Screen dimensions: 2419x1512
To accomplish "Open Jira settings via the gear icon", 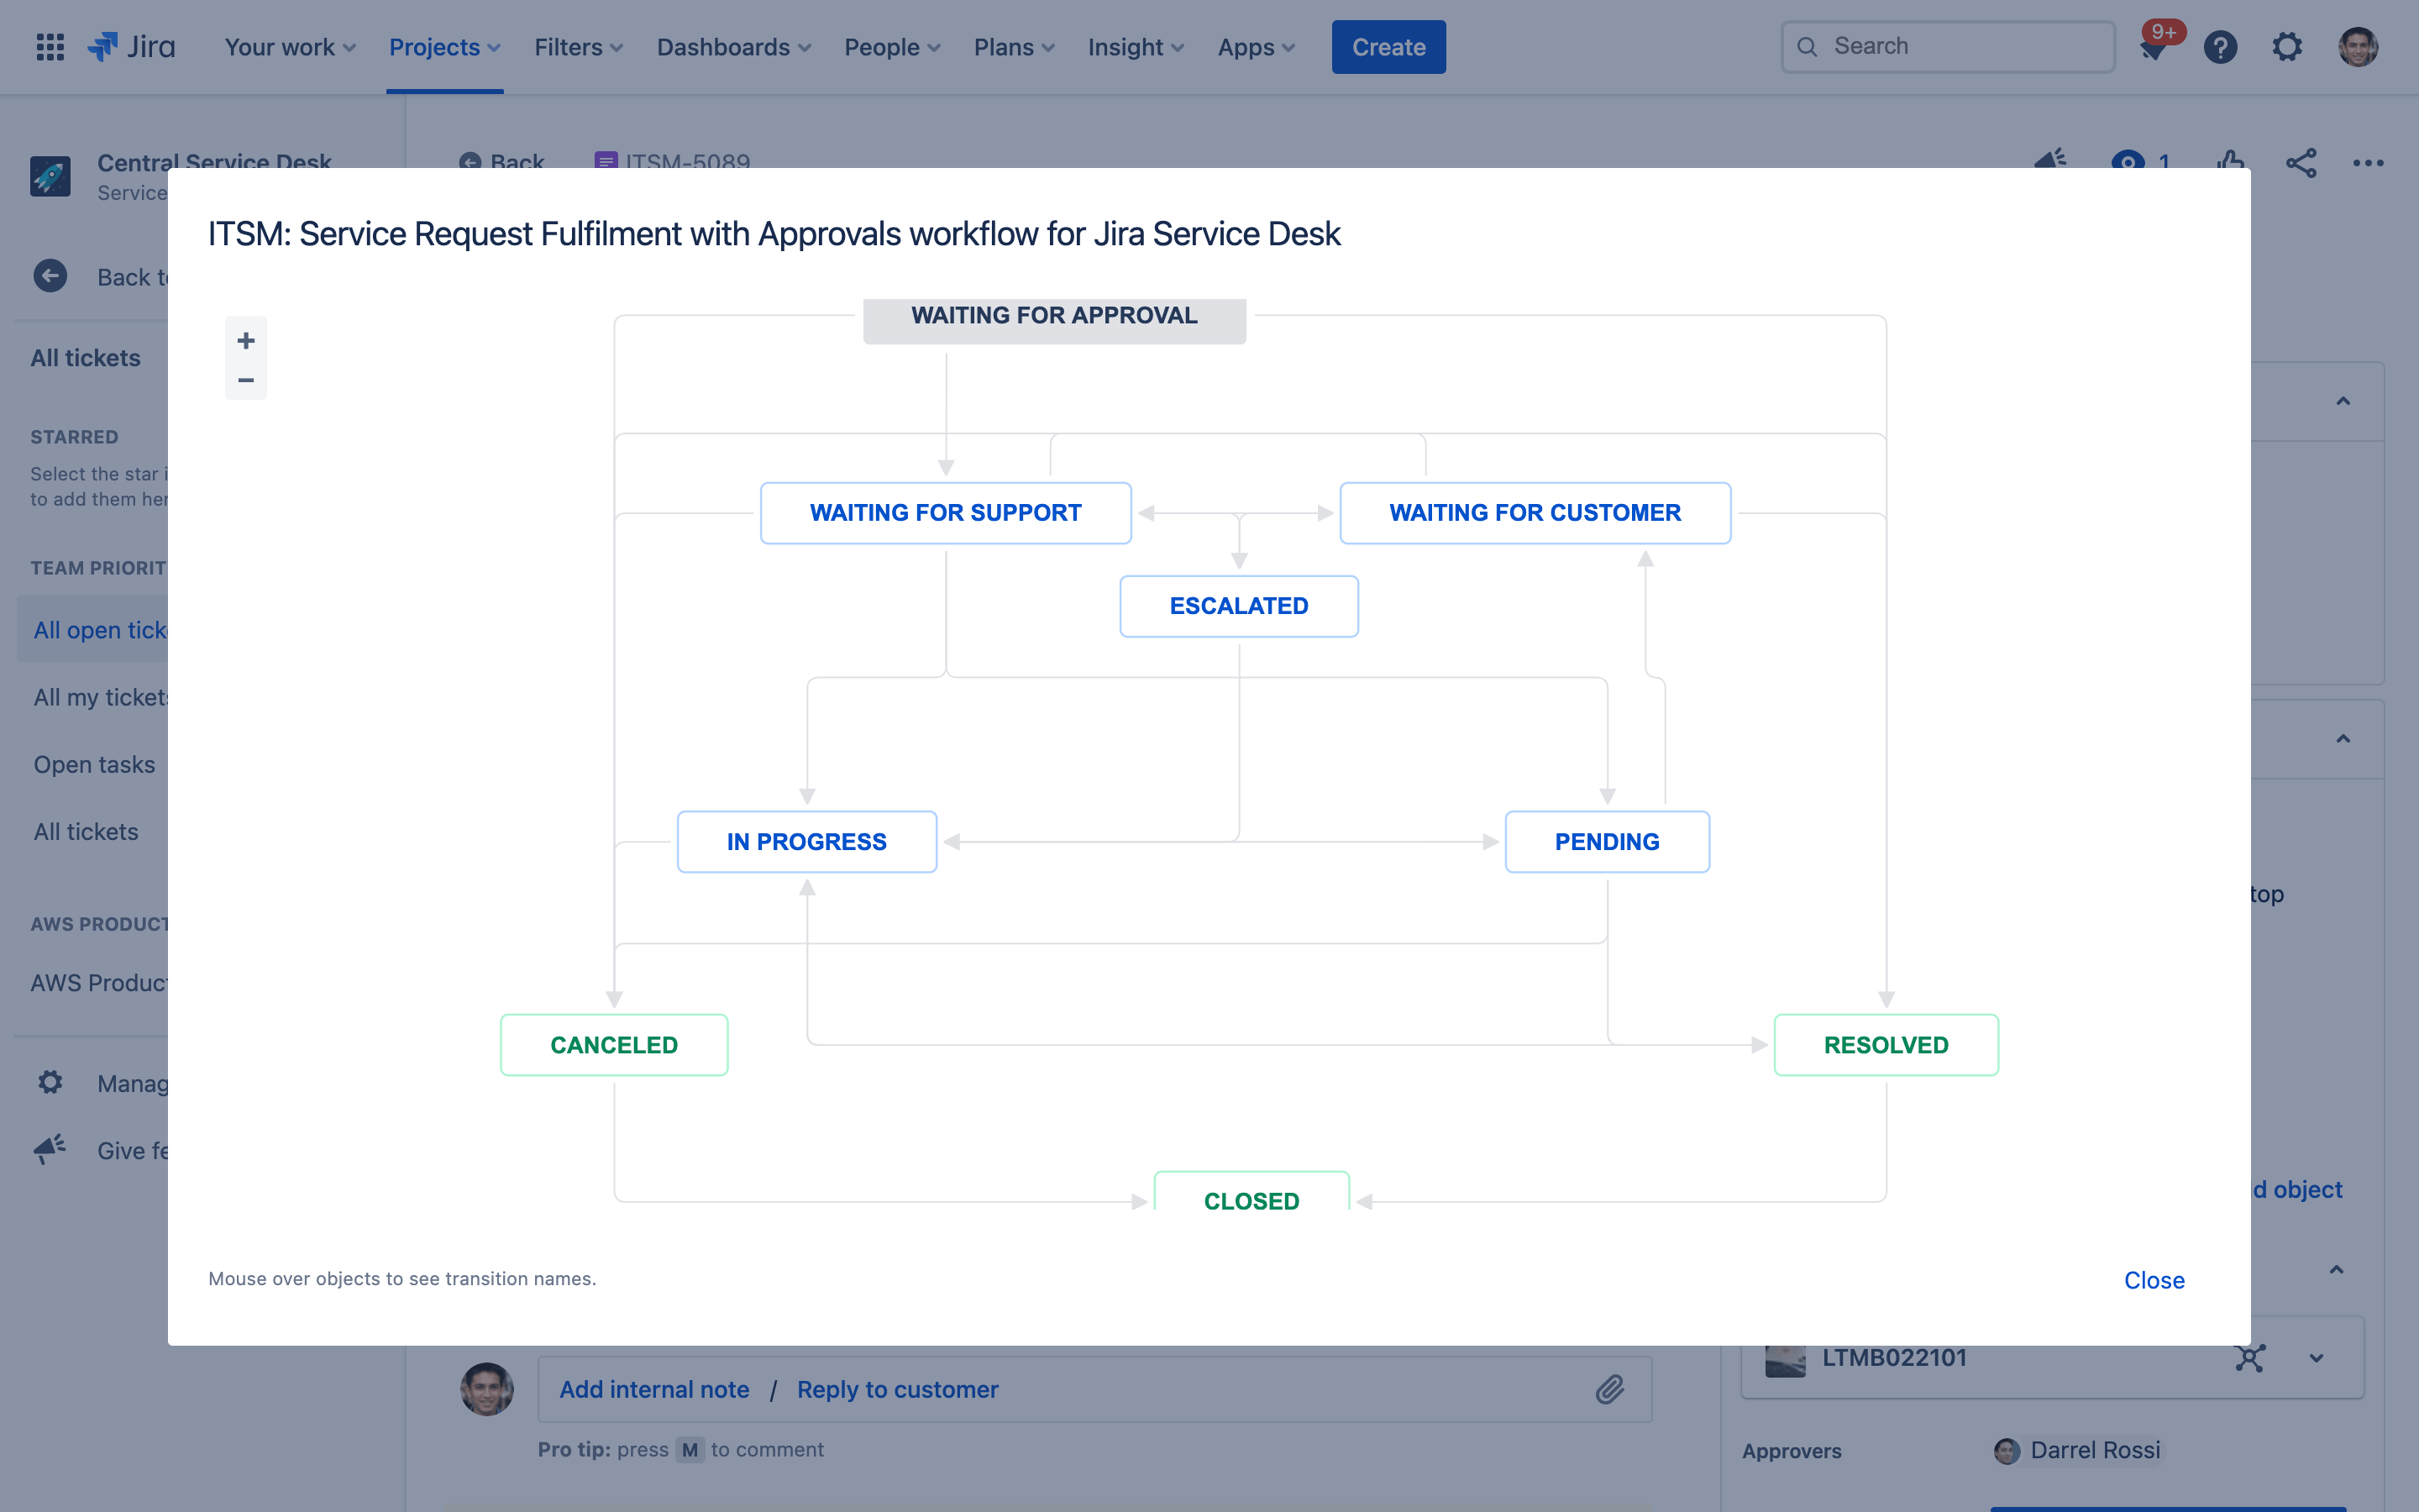I will click(x=2288, y=47).
